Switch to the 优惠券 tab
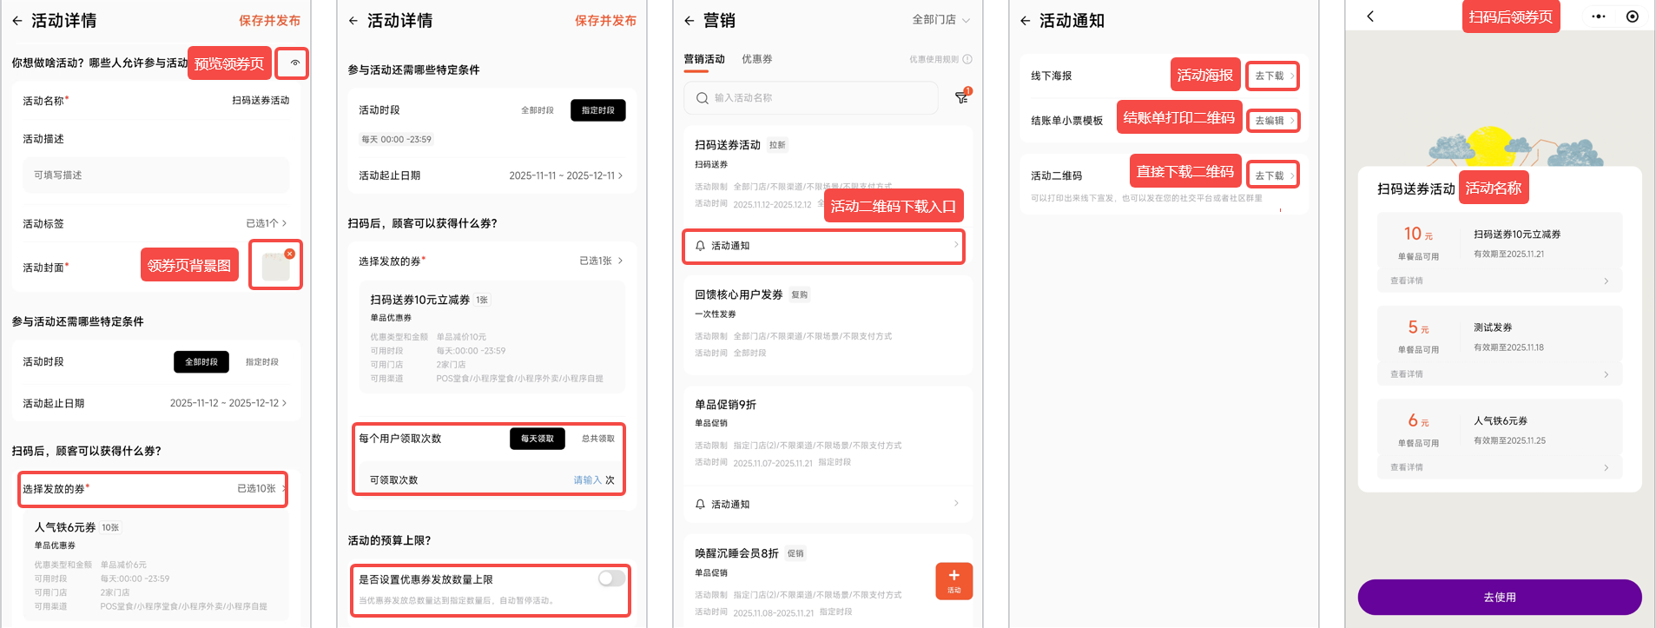 (756, 59)
